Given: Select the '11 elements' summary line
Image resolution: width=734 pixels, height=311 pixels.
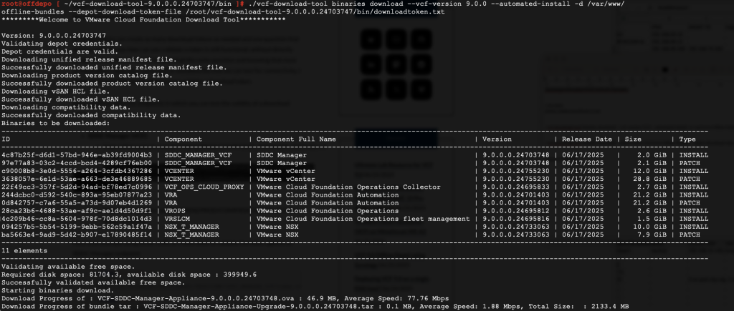Looking at the screenshot, I should 24,250.
